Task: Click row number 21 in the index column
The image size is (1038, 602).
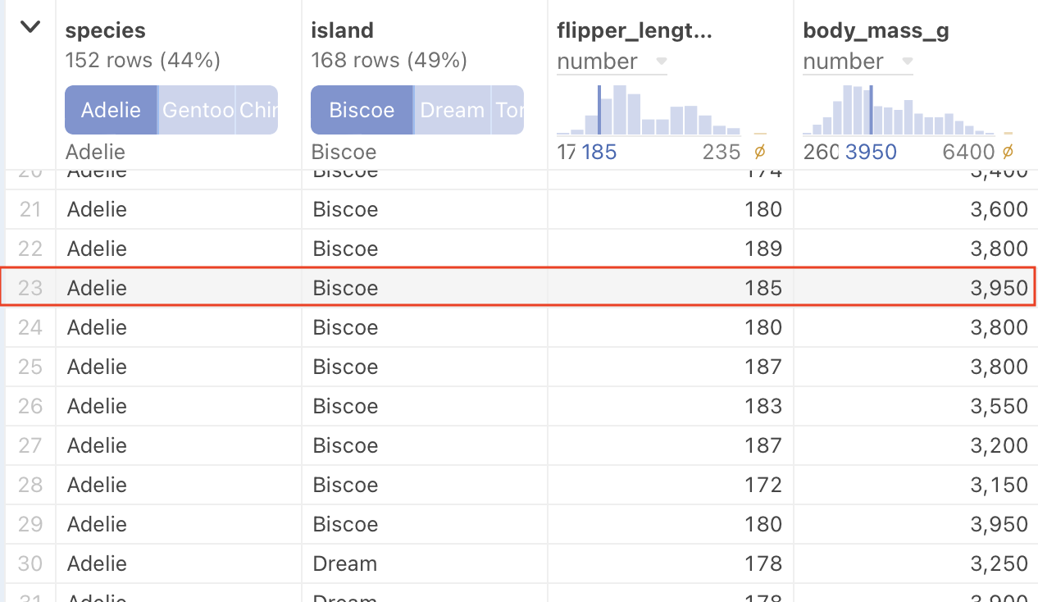Action: click(30, 209)
